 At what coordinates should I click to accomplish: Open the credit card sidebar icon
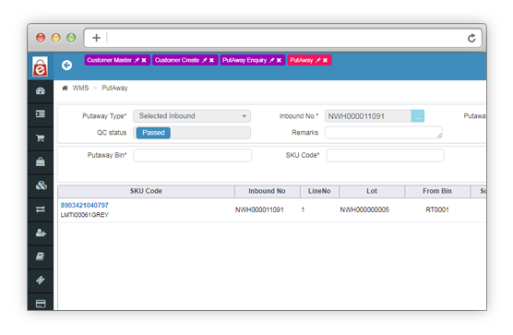tap(41, 304)
